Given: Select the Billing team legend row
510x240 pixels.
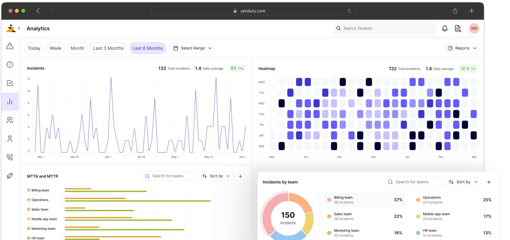Looking at the screenshot, I should [364, 200].
